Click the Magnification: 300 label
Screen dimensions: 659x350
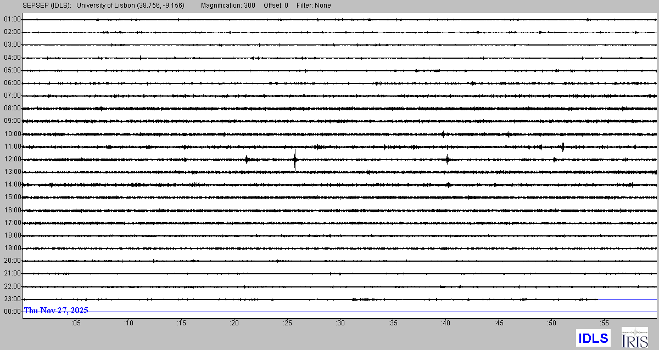pyautogui.click(x=228, y=5)
